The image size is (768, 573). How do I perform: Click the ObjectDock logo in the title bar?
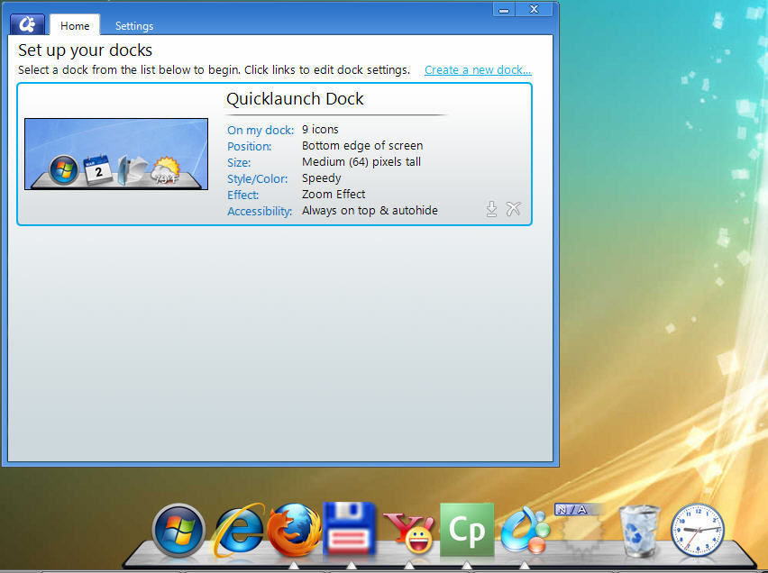tap(26, 23)
